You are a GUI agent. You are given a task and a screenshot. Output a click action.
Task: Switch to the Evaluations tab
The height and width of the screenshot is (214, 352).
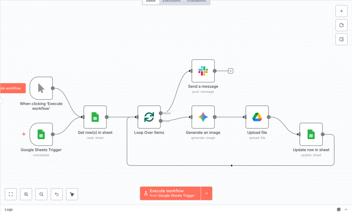click(196, 1)
